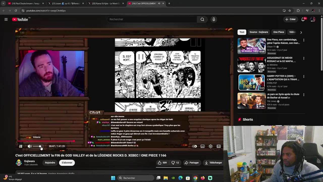This screenshot has height=182, width=323.
Task: Mute the tab via its speaker icon
Action: tap(159, 4)
